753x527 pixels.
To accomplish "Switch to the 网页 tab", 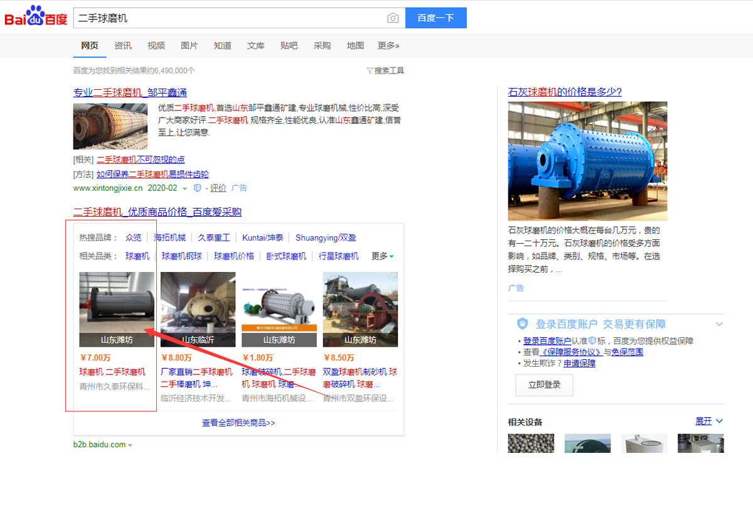I will point(90,46).
